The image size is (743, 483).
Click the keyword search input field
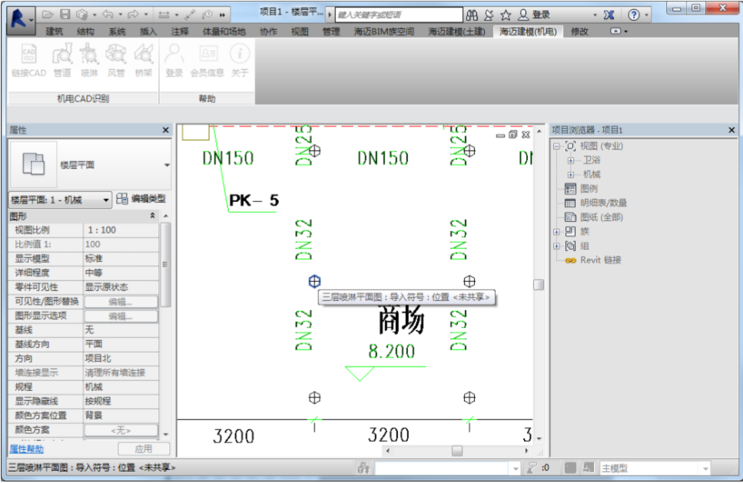point(399,15)
